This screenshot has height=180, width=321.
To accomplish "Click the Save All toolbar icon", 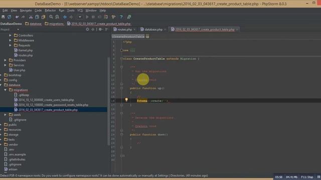I will (x=3, y=17).
